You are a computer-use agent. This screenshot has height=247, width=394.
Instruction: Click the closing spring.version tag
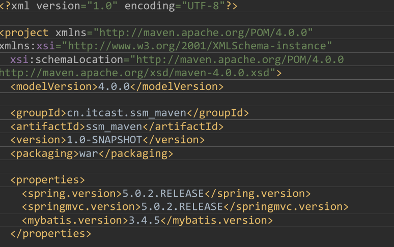click(258, 193)
